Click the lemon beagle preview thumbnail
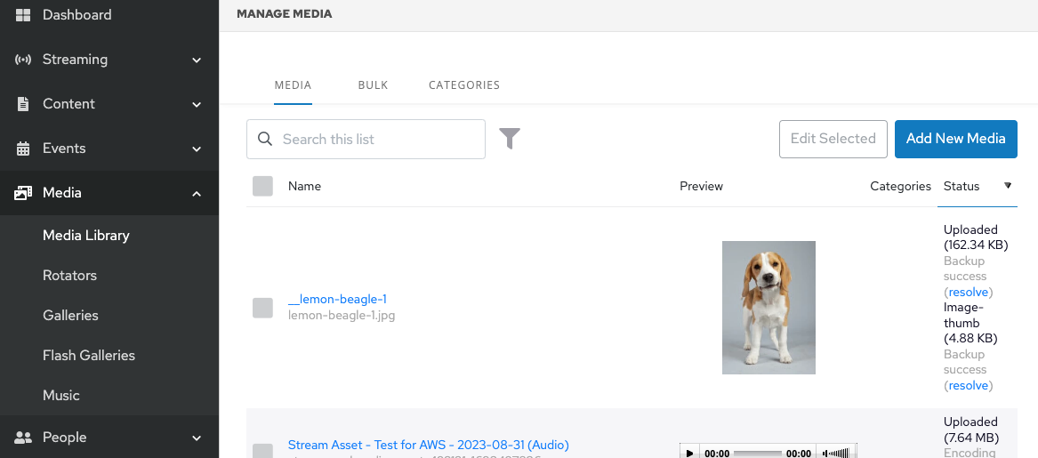The width and height of the screenshot is (1038, 458). (x=768, y=308)
